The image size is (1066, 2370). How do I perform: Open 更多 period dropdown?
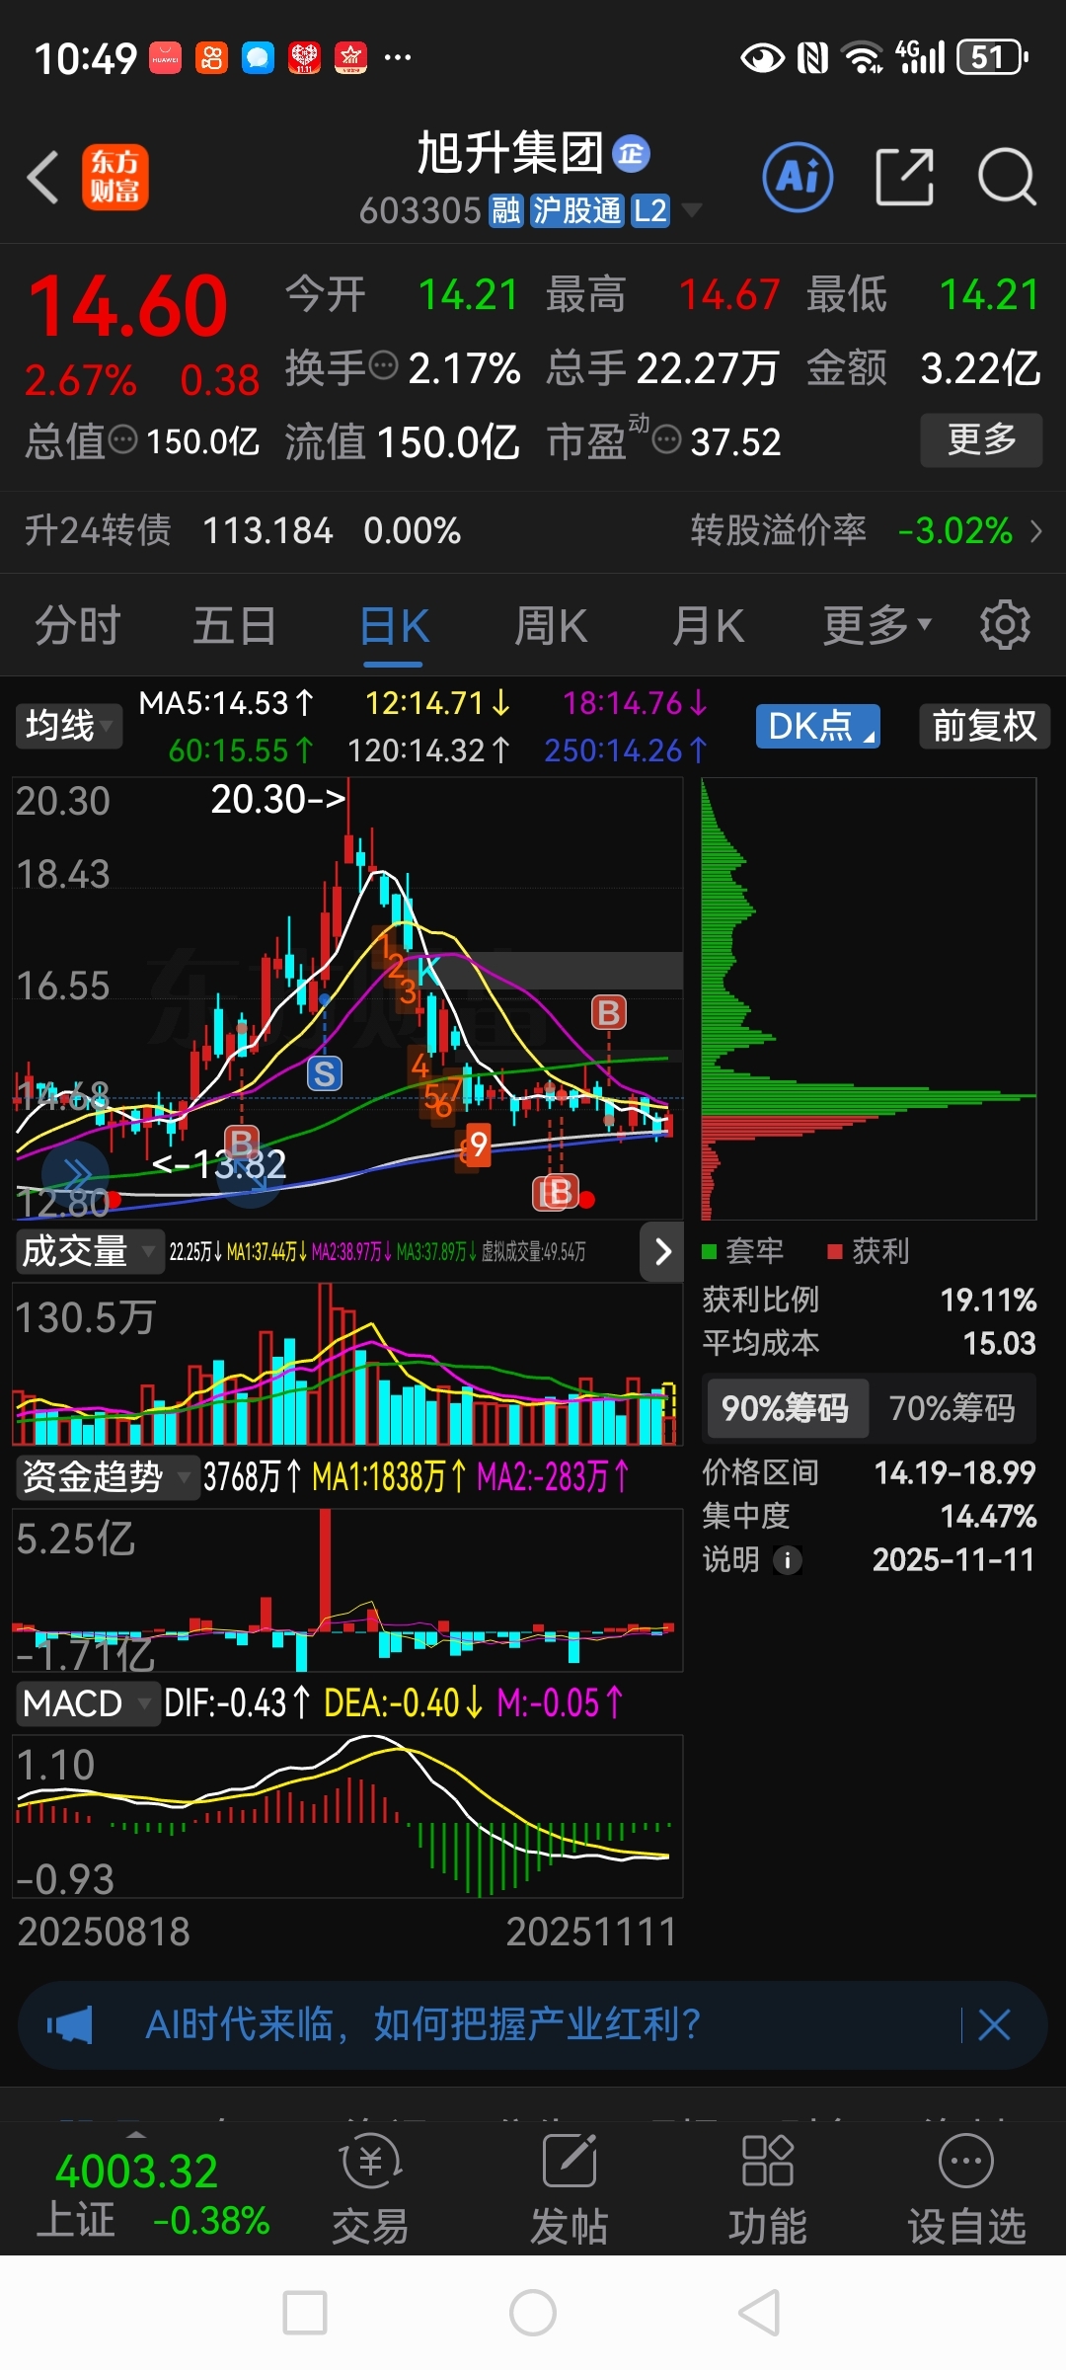tap(877, 625)
